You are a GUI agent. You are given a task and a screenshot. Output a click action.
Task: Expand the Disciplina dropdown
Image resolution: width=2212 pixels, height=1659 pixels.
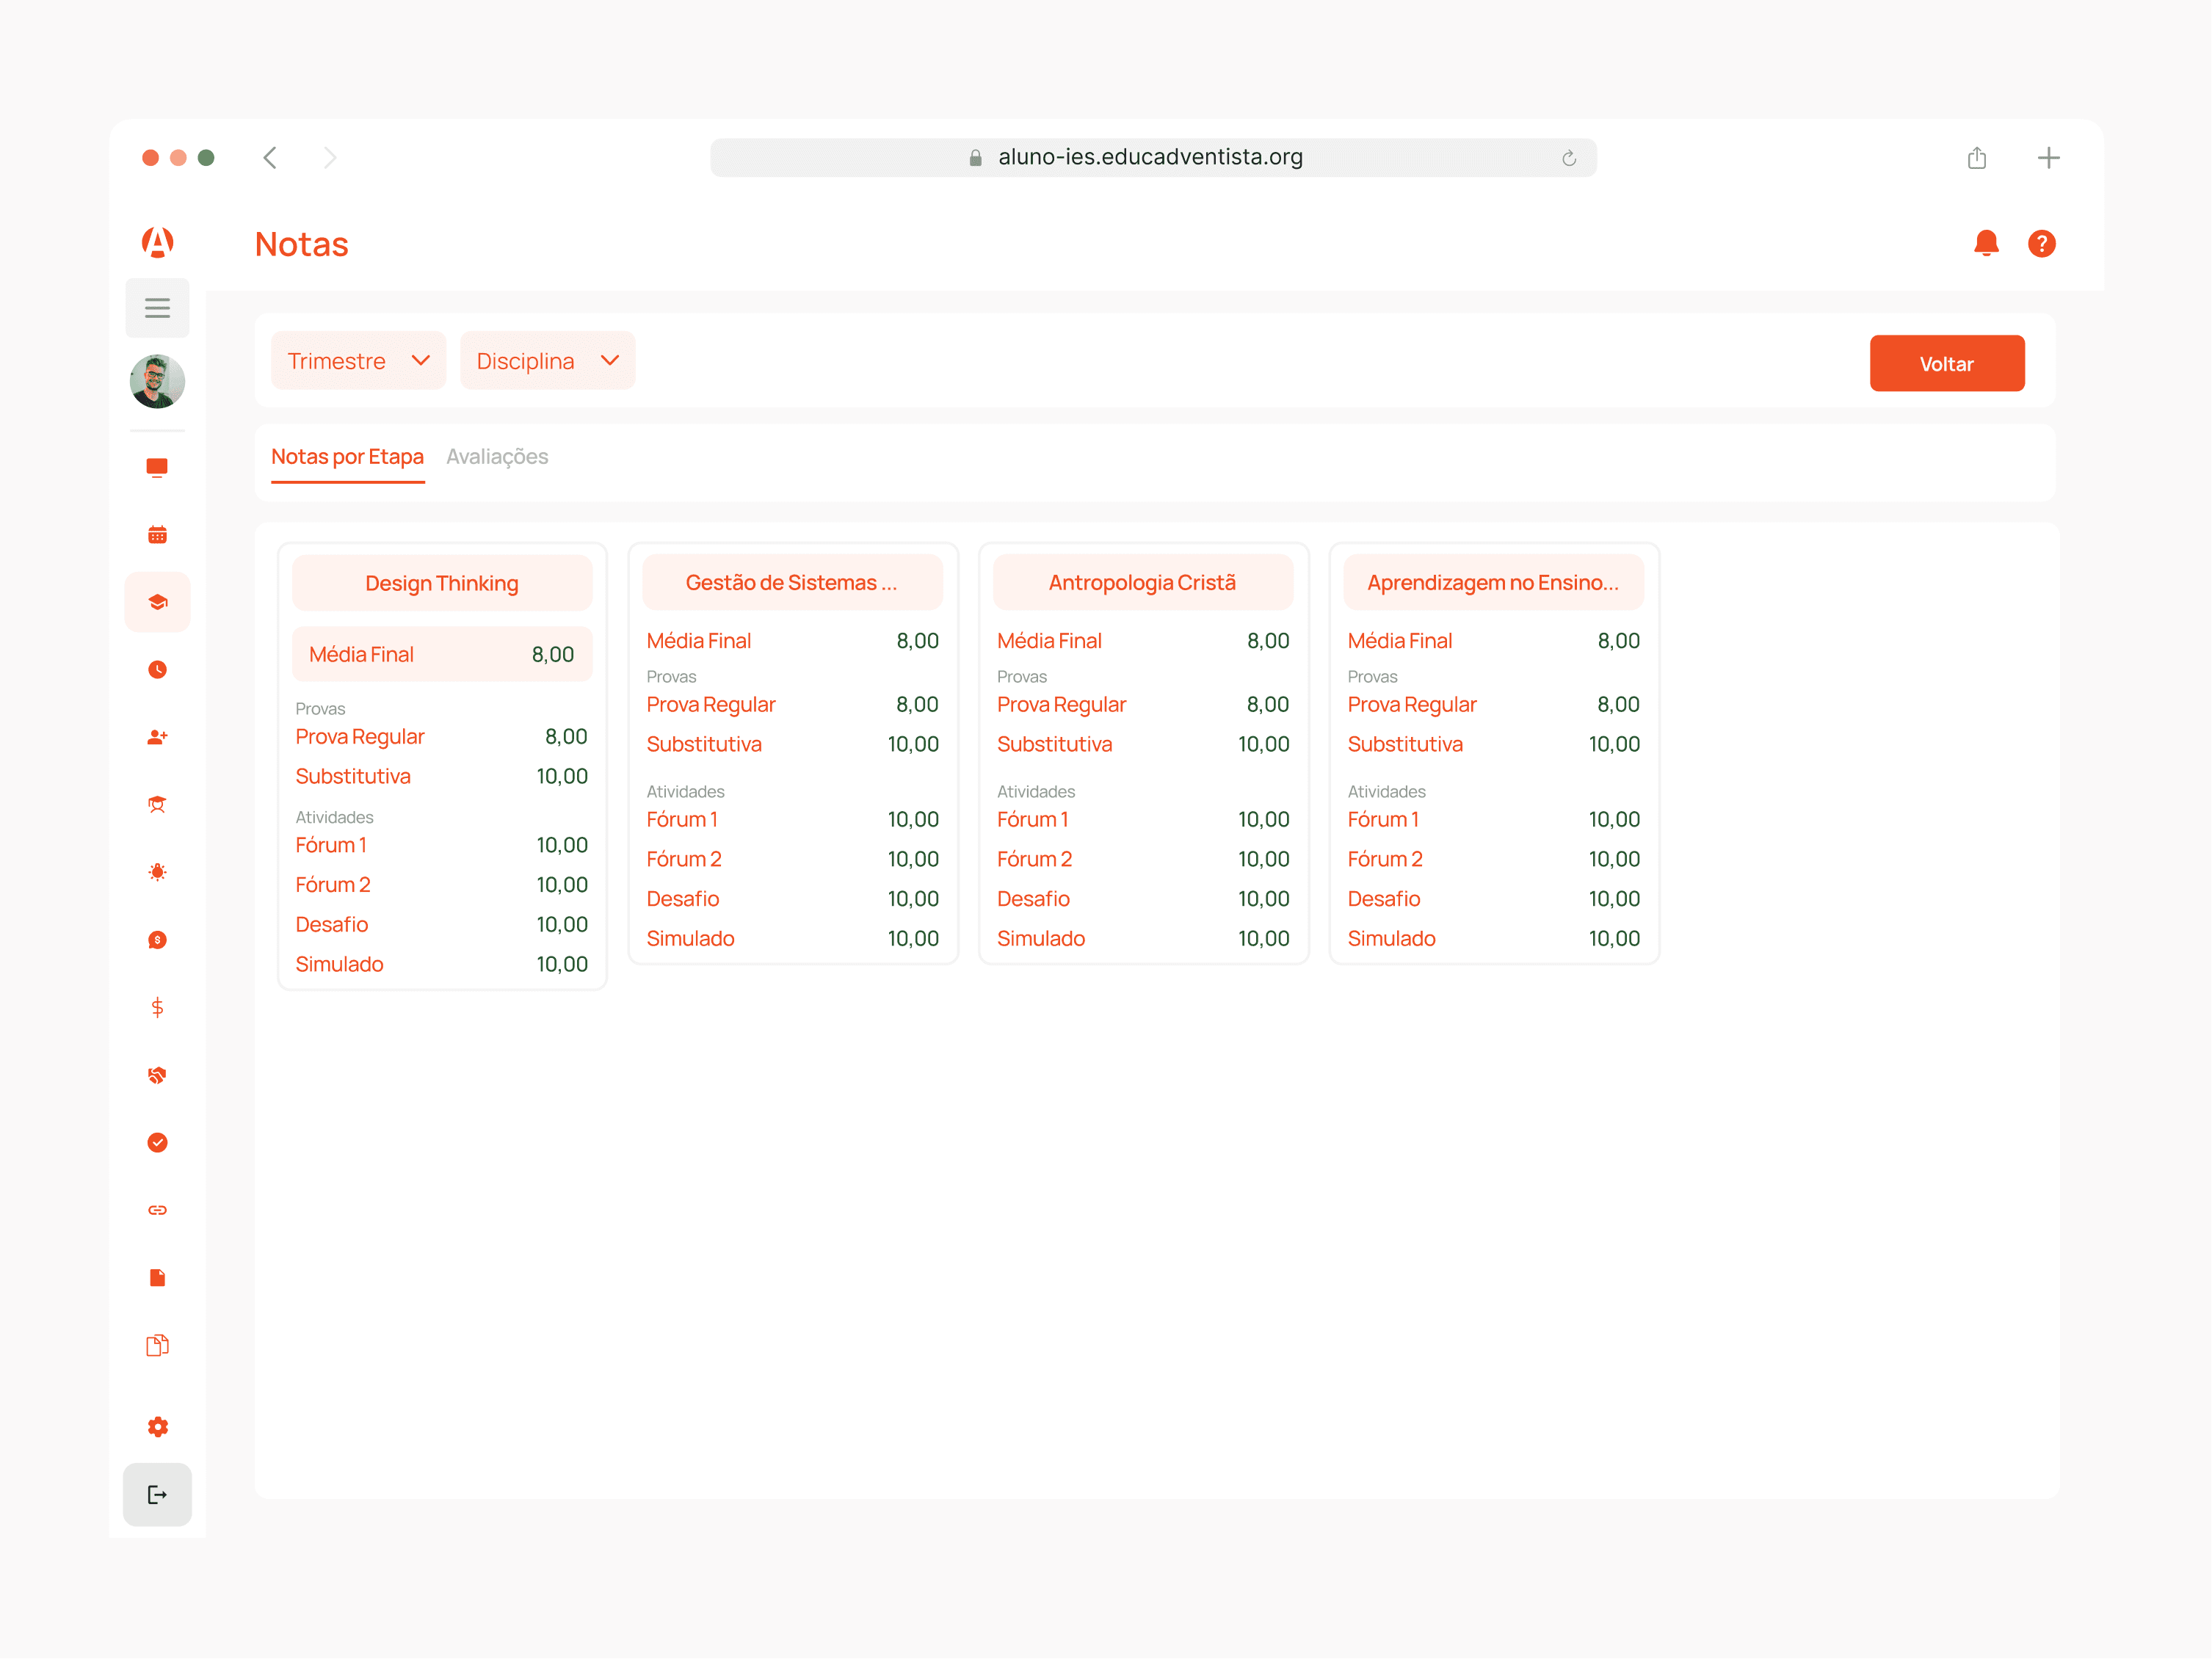click(547, 361)
